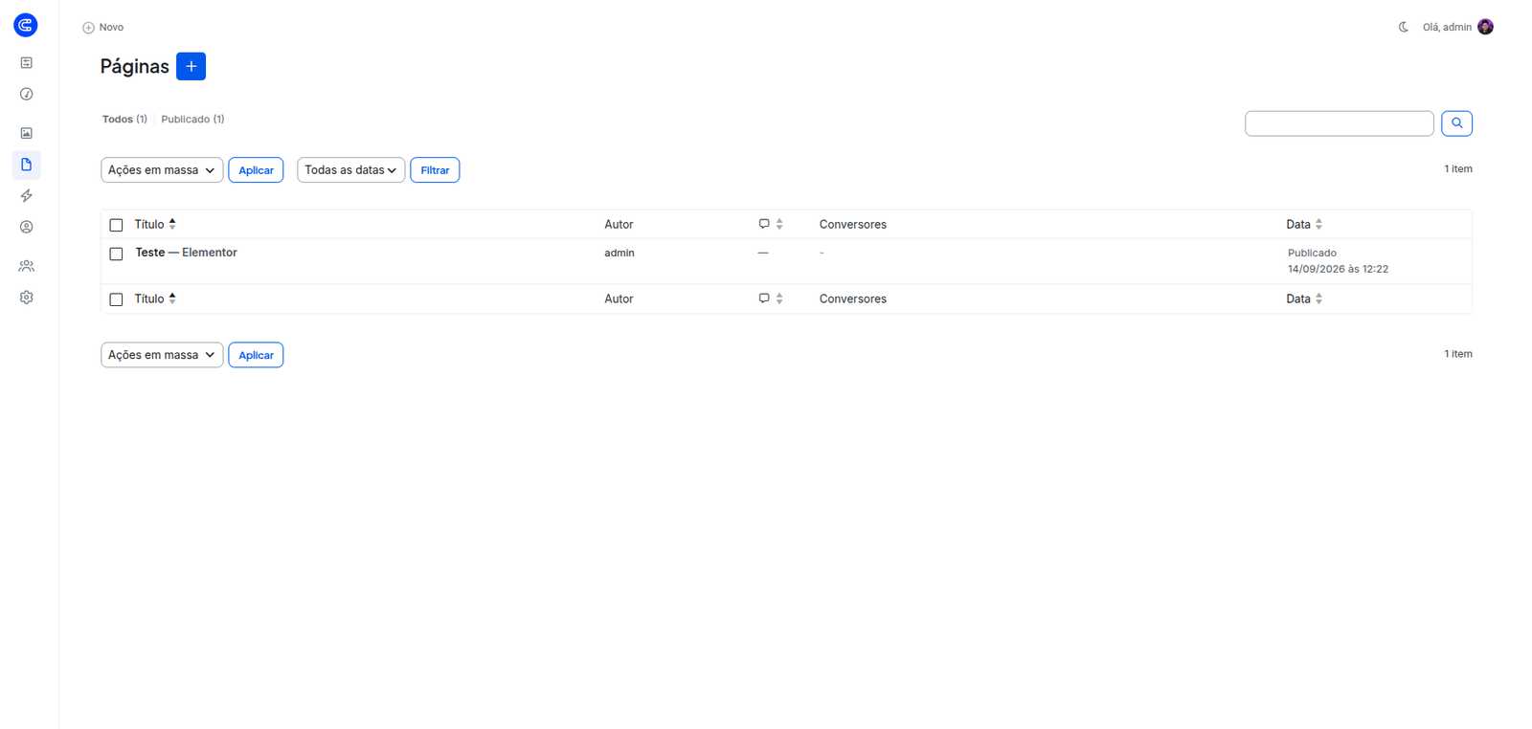The width and height of the screenshot is (1532, 729).
Task: Select the Todos (1) filter tab
Action: click(124, 120)
